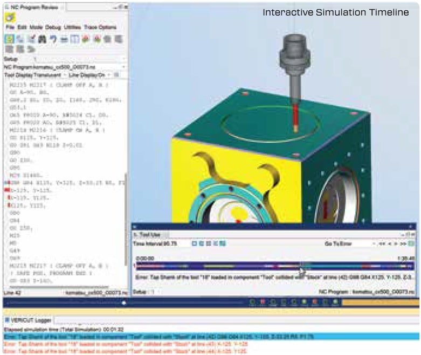Click the error message text in the Tool Use panel
Image resolution: width=421 pixels, height=355 pixels.
point(274,277)
